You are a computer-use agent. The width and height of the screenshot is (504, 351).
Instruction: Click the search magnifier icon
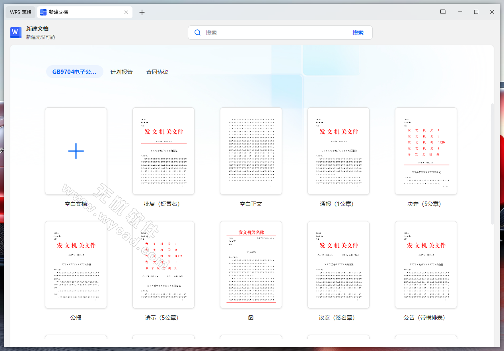click(x=197, y=33)
